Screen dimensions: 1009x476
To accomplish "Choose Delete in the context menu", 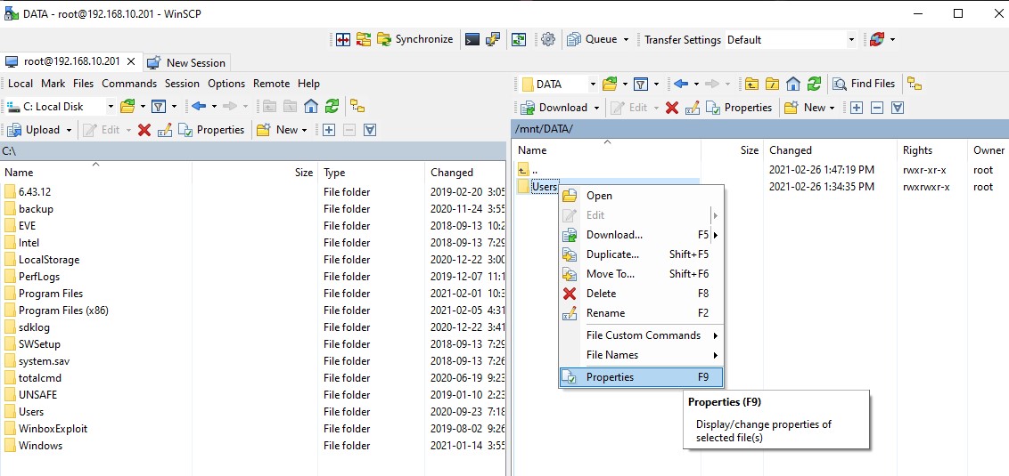I will [641, 294].
